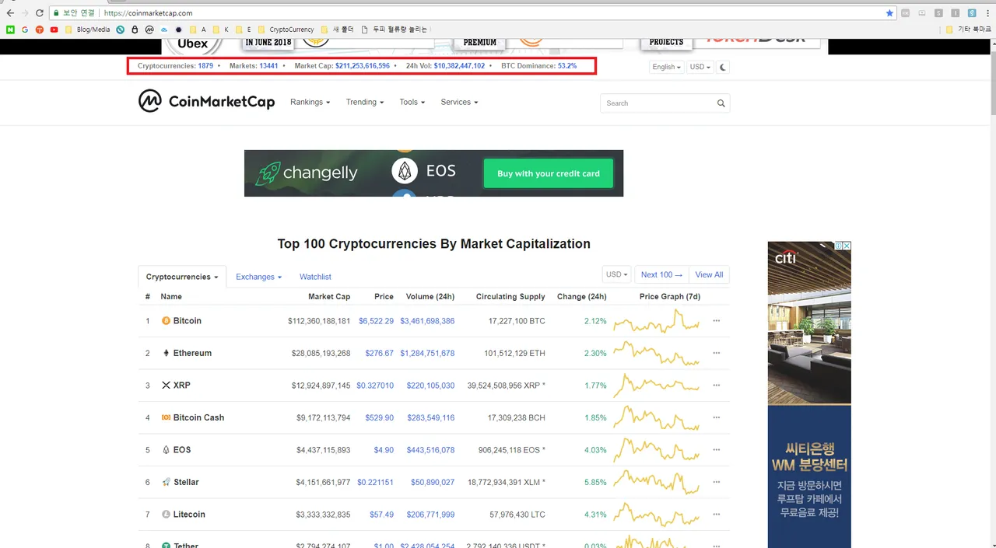
Task: Open the Google bookmark icon
Action: pyautogui.click(x=25, y=30)
